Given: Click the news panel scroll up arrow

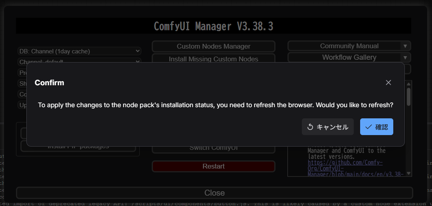Looking at the screenshot, I should pyautogui.click(x=408, y=83).
